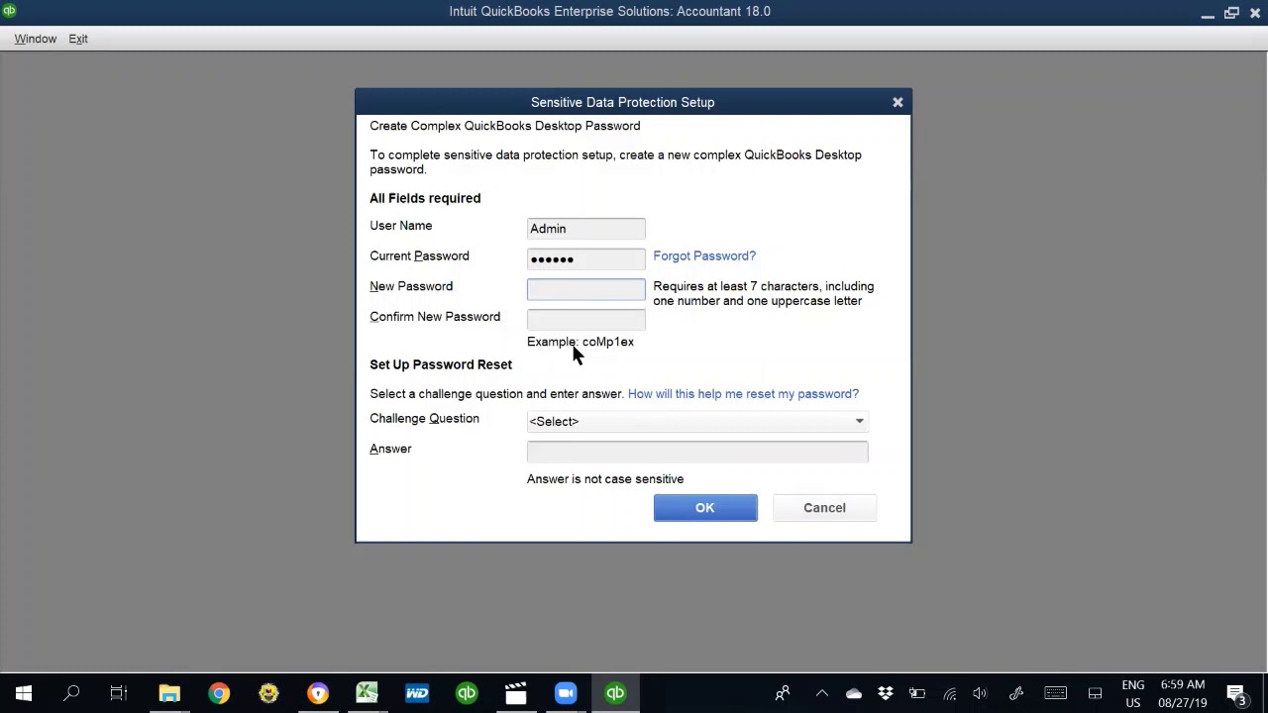Open Task View in the taskbar

coord(119,693)
